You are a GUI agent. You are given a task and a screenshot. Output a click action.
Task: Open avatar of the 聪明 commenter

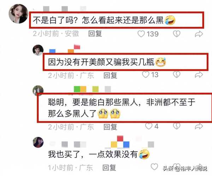point(38,90)
